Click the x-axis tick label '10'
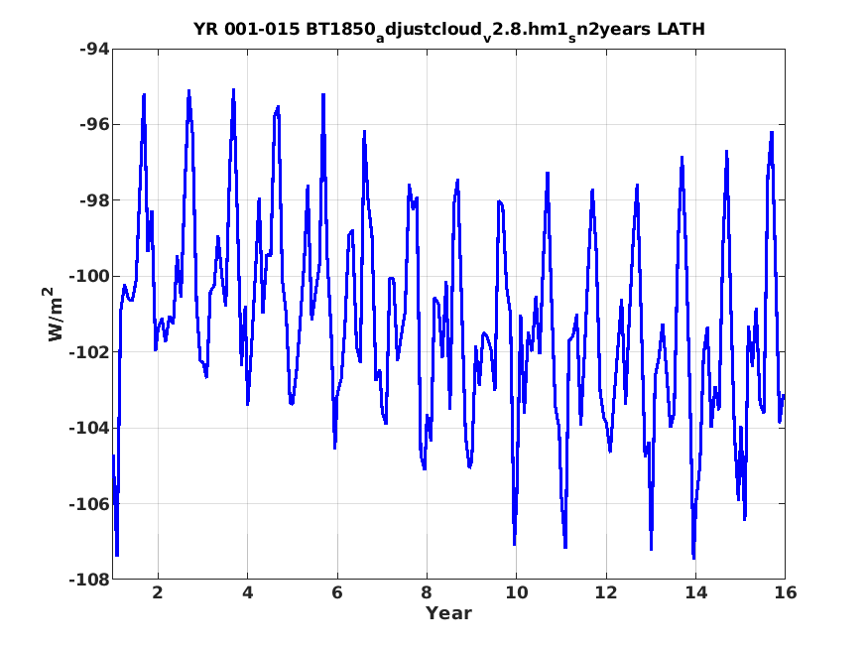The height and width of the screenshot is (651, 868). click(517, 592)
